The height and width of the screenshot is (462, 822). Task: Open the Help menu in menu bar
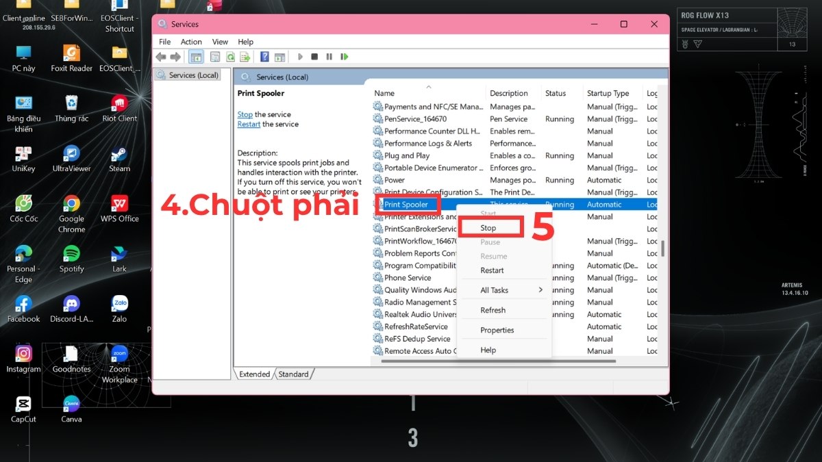pyautogui.click(x=245, y=42)
